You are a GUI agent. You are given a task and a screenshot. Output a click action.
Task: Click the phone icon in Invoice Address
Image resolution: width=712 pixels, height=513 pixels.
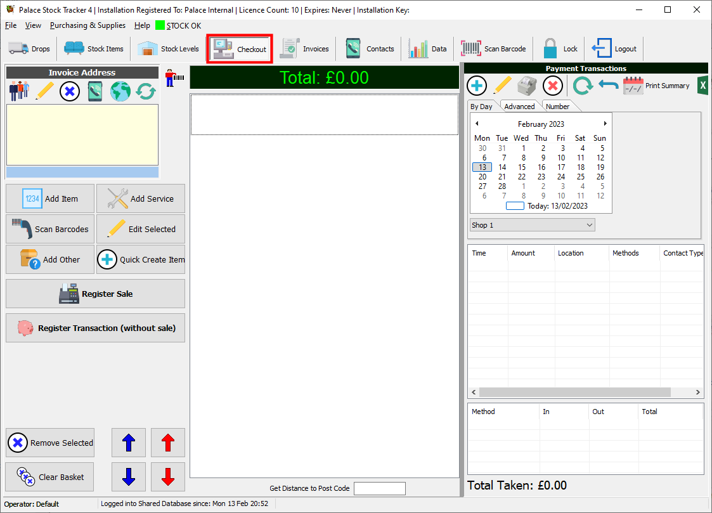pyautogui.click(x=95, y=91)
